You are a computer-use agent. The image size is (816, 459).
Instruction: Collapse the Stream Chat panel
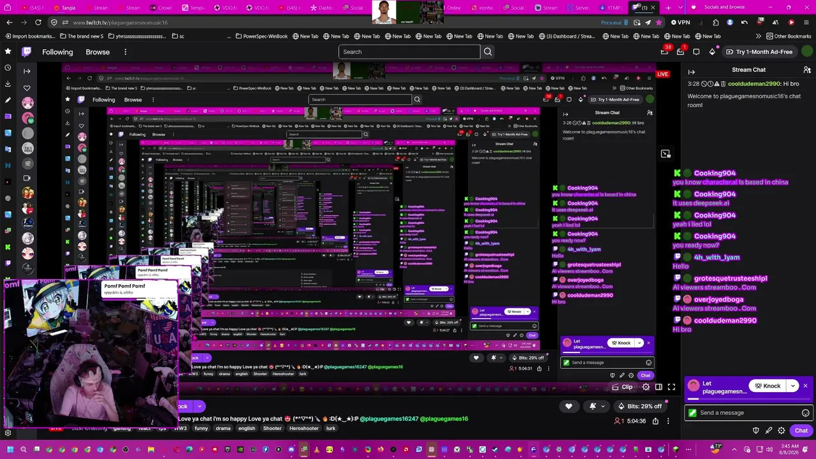click(692, 72)
